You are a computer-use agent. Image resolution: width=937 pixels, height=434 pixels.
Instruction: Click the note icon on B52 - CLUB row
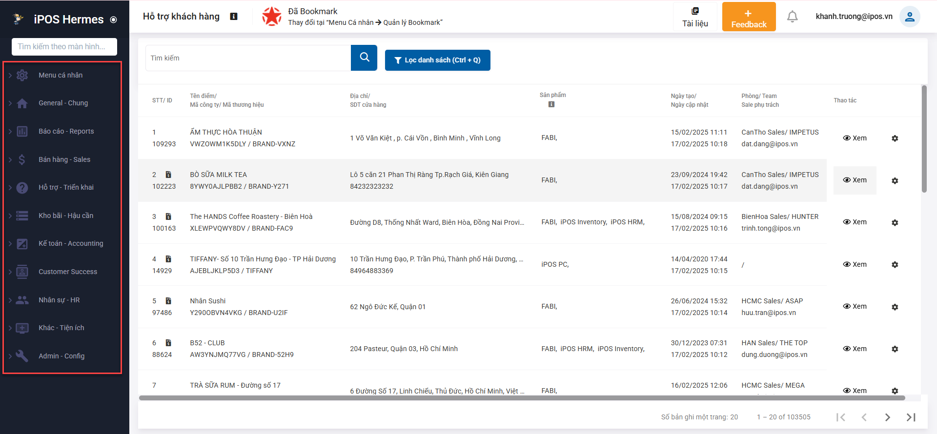click(x=168, y=343)
